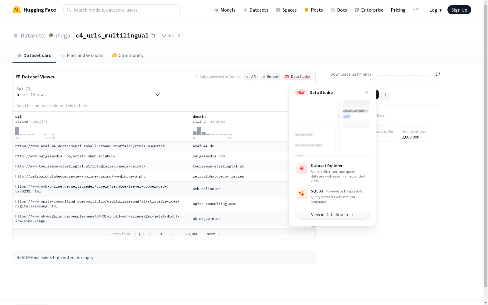Focus the main search models field
Viewport: 488px width, 305px height.
(x=122, y=10)
